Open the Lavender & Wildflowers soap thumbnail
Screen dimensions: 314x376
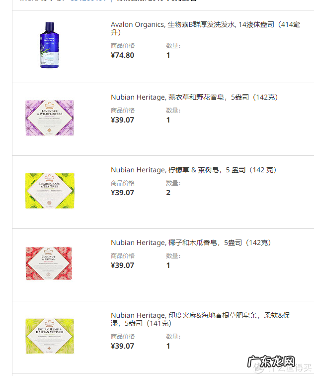[x=50, y=118]
